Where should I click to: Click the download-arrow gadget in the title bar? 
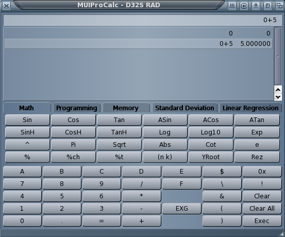click(x=256, y=6)
